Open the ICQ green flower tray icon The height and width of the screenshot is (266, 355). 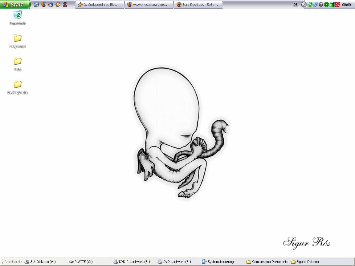[326, 5]
